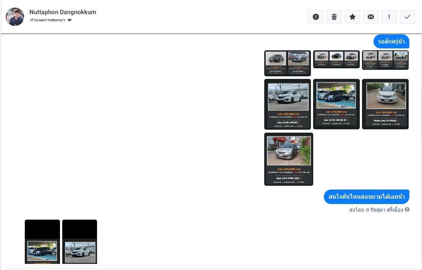
Task: Open the two gray cars image
Action: [287, 63]
